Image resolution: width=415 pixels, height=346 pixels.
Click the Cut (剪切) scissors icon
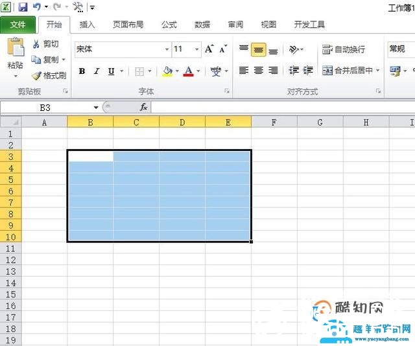click(36, 44)
